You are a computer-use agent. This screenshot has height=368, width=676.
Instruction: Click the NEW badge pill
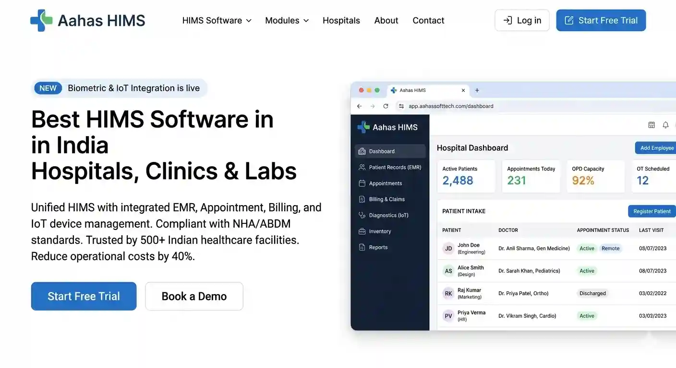coord(48,88)
